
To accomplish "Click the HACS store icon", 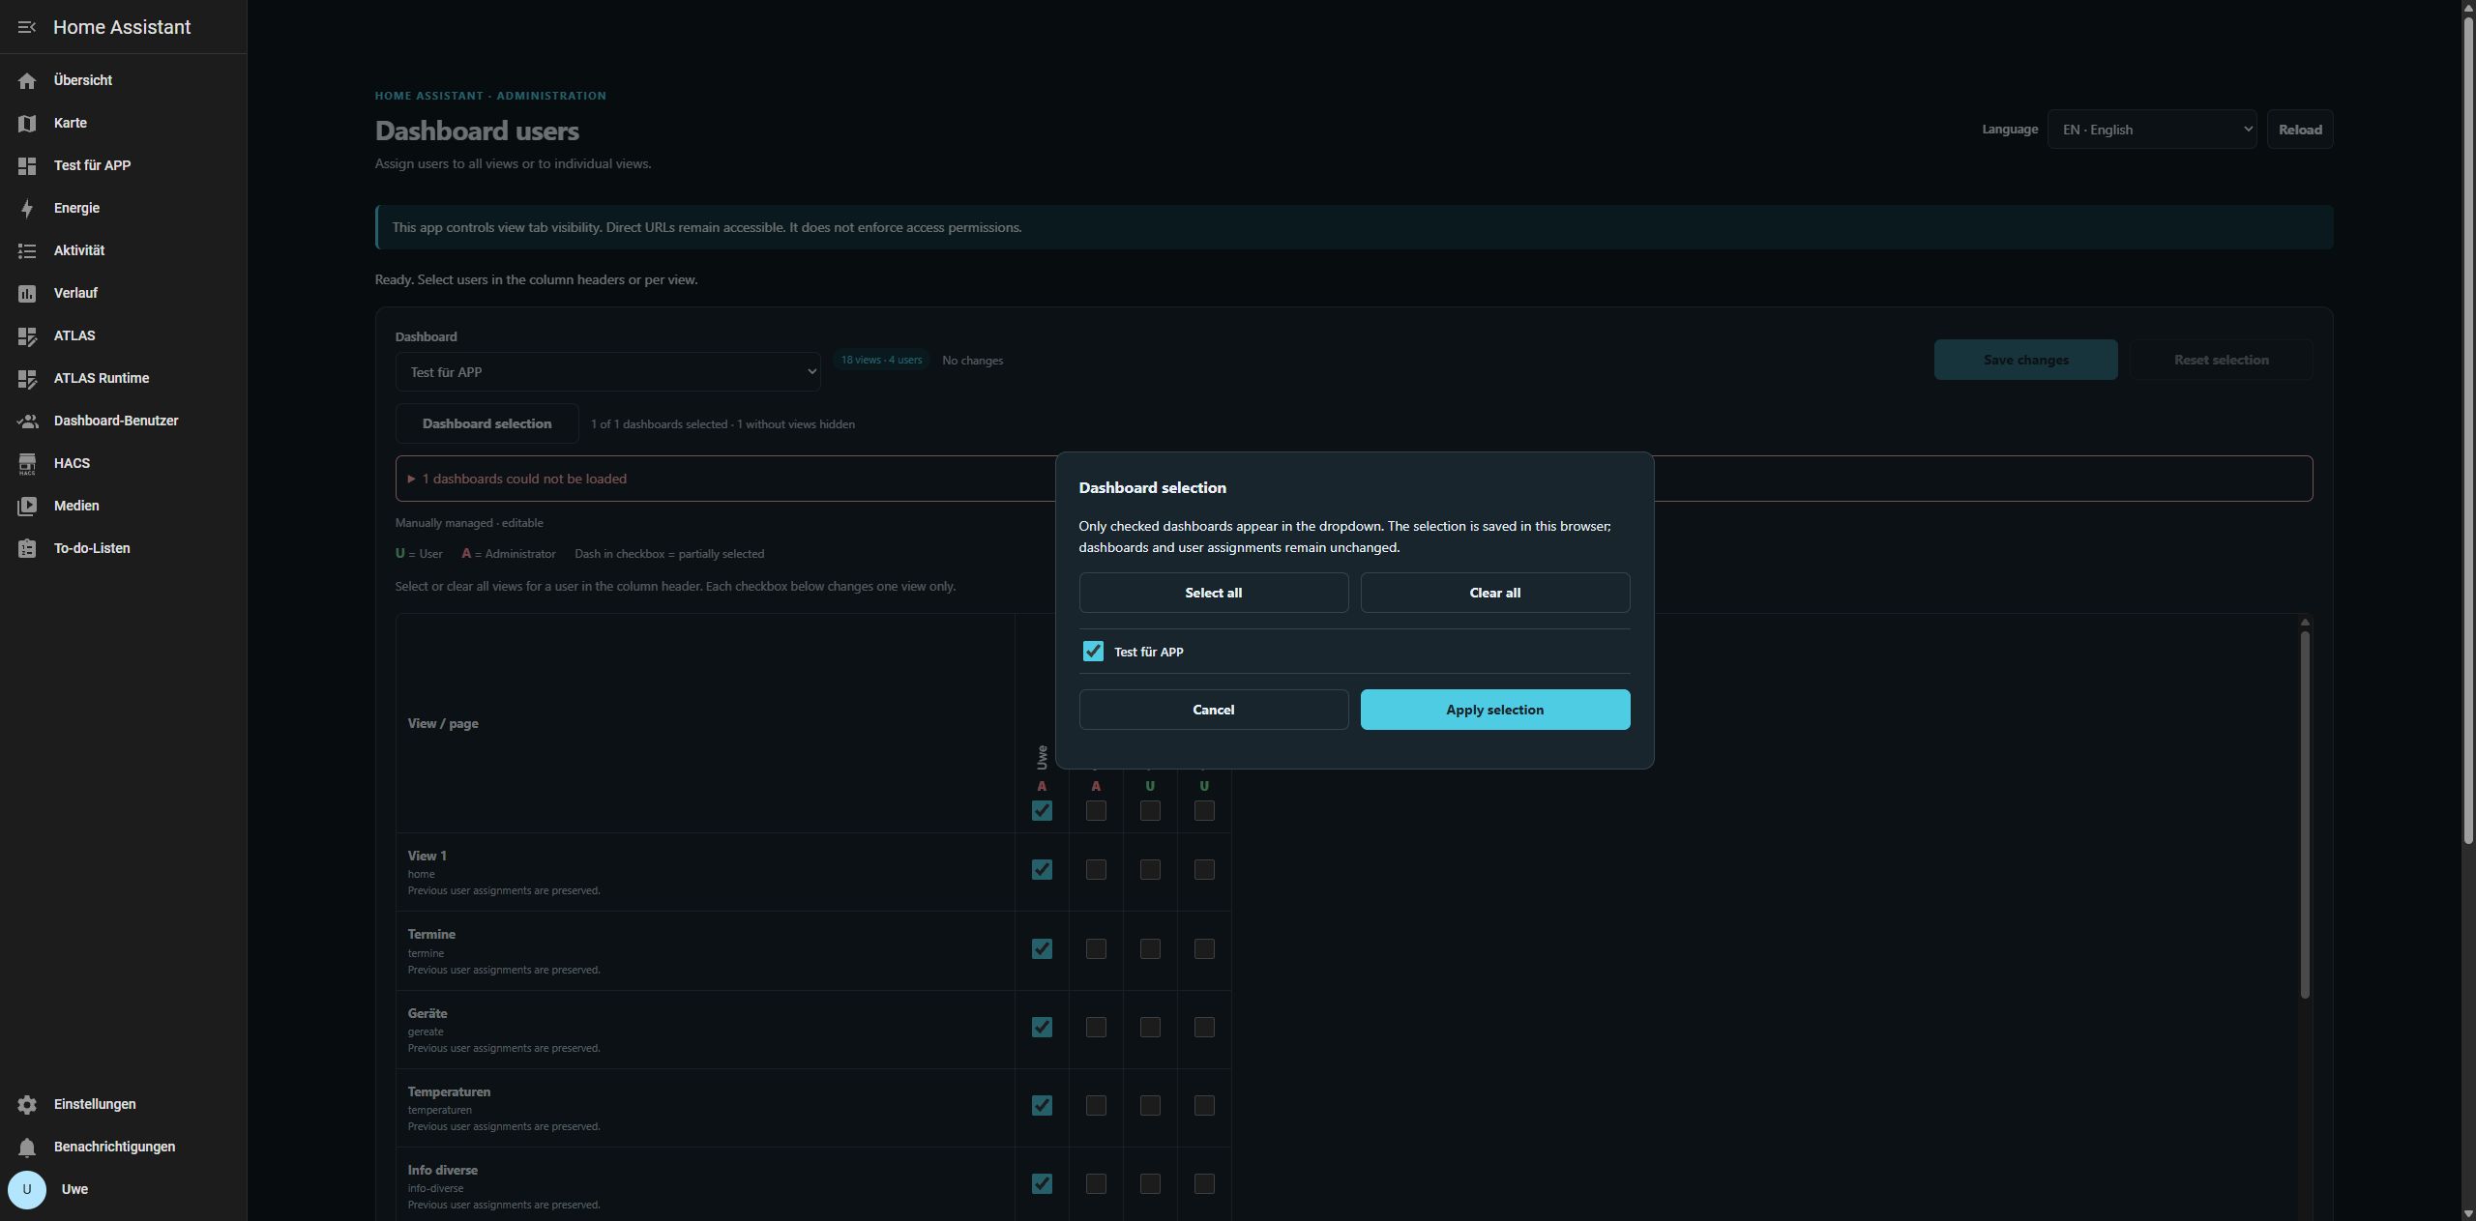I will [x=27, y=463].
